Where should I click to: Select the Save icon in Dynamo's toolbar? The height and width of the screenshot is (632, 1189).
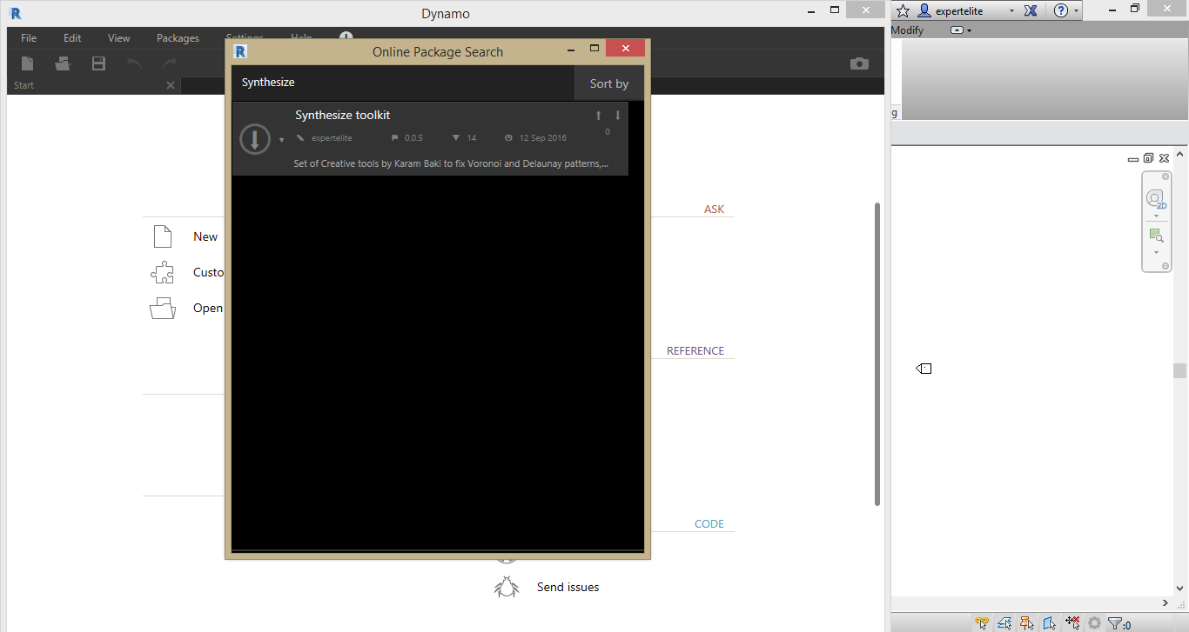coord(98,63)
